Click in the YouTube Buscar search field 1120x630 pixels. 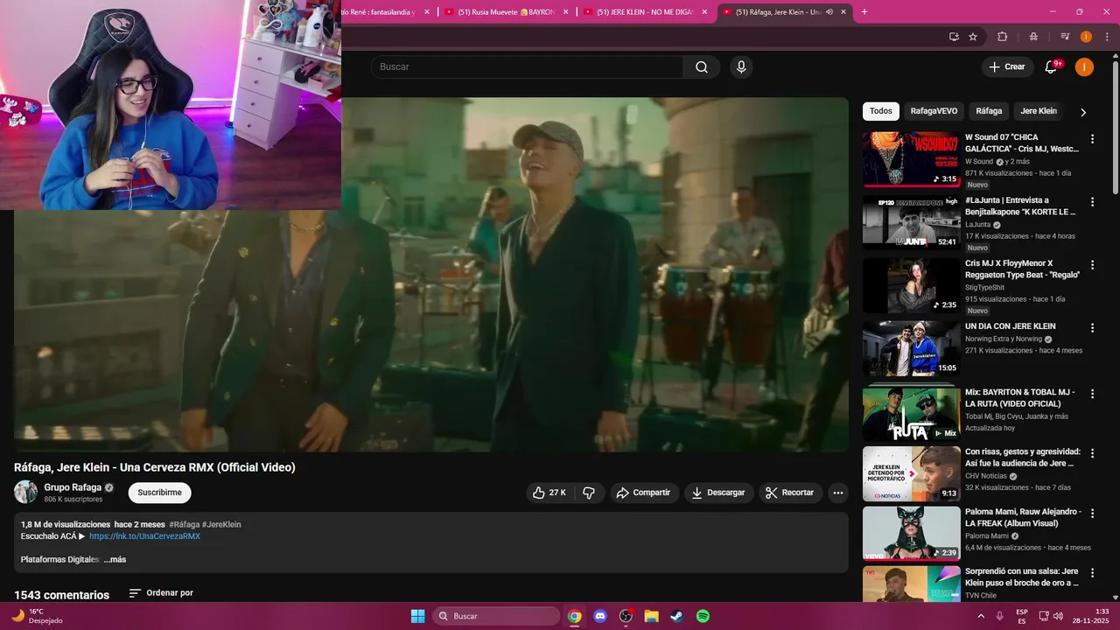[527, 67]
